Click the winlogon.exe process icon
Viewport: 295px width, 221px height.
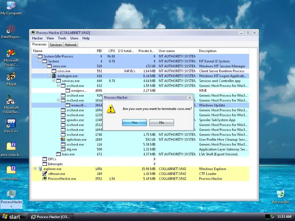(x=54, y=76)
